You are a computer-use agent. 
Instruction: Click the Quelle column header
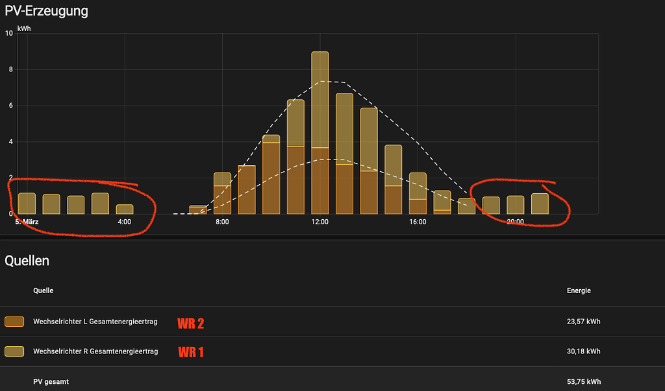[43, 290]
